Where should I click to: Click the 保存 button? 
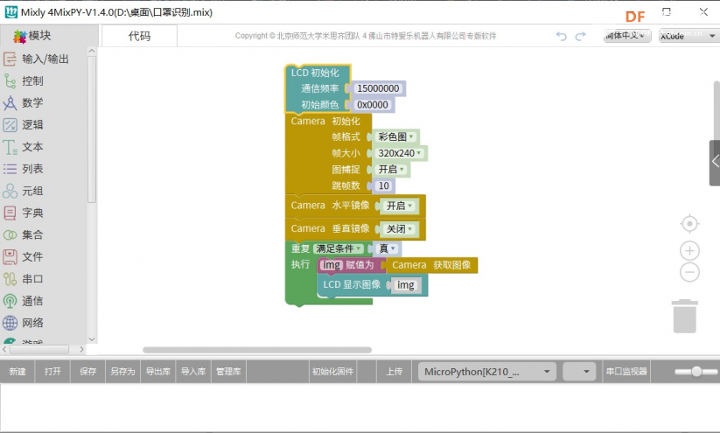[87, 372]
